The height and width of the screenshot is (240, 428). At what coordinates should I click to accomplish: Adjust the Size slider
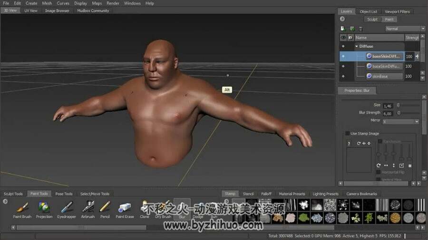coord(408,105)
